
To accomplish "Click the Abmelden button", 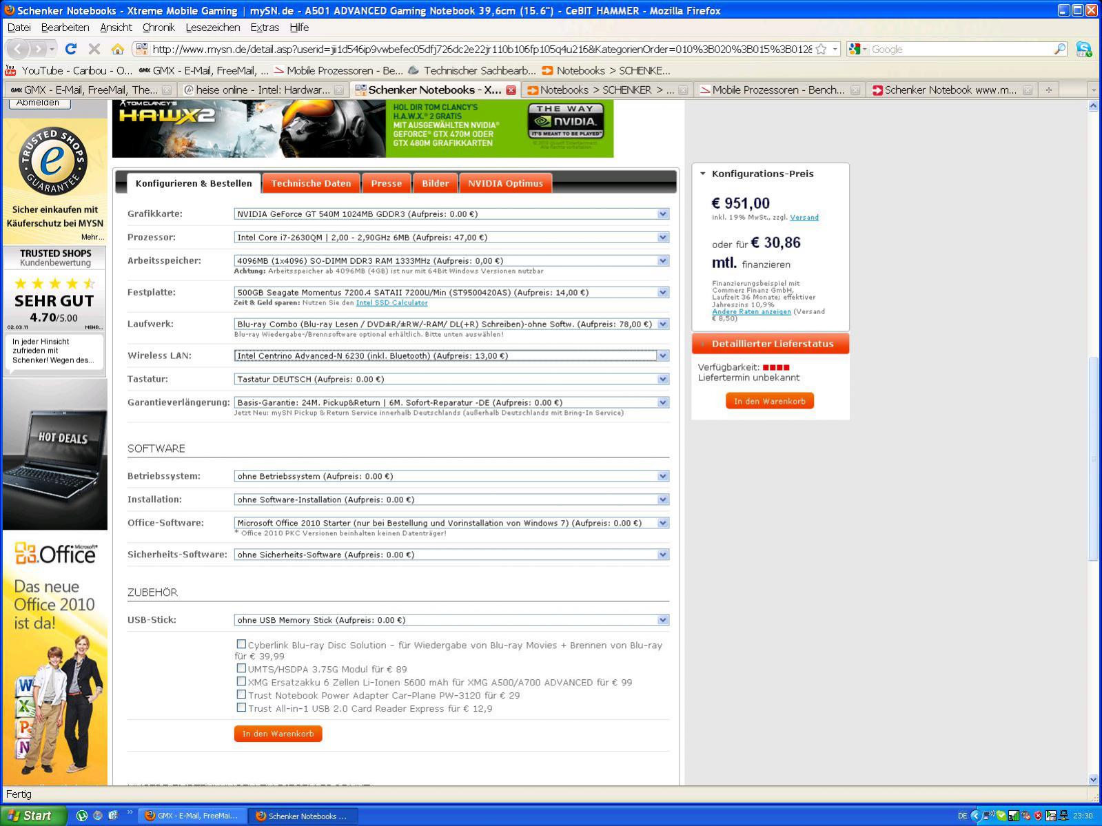I will 38,103.
